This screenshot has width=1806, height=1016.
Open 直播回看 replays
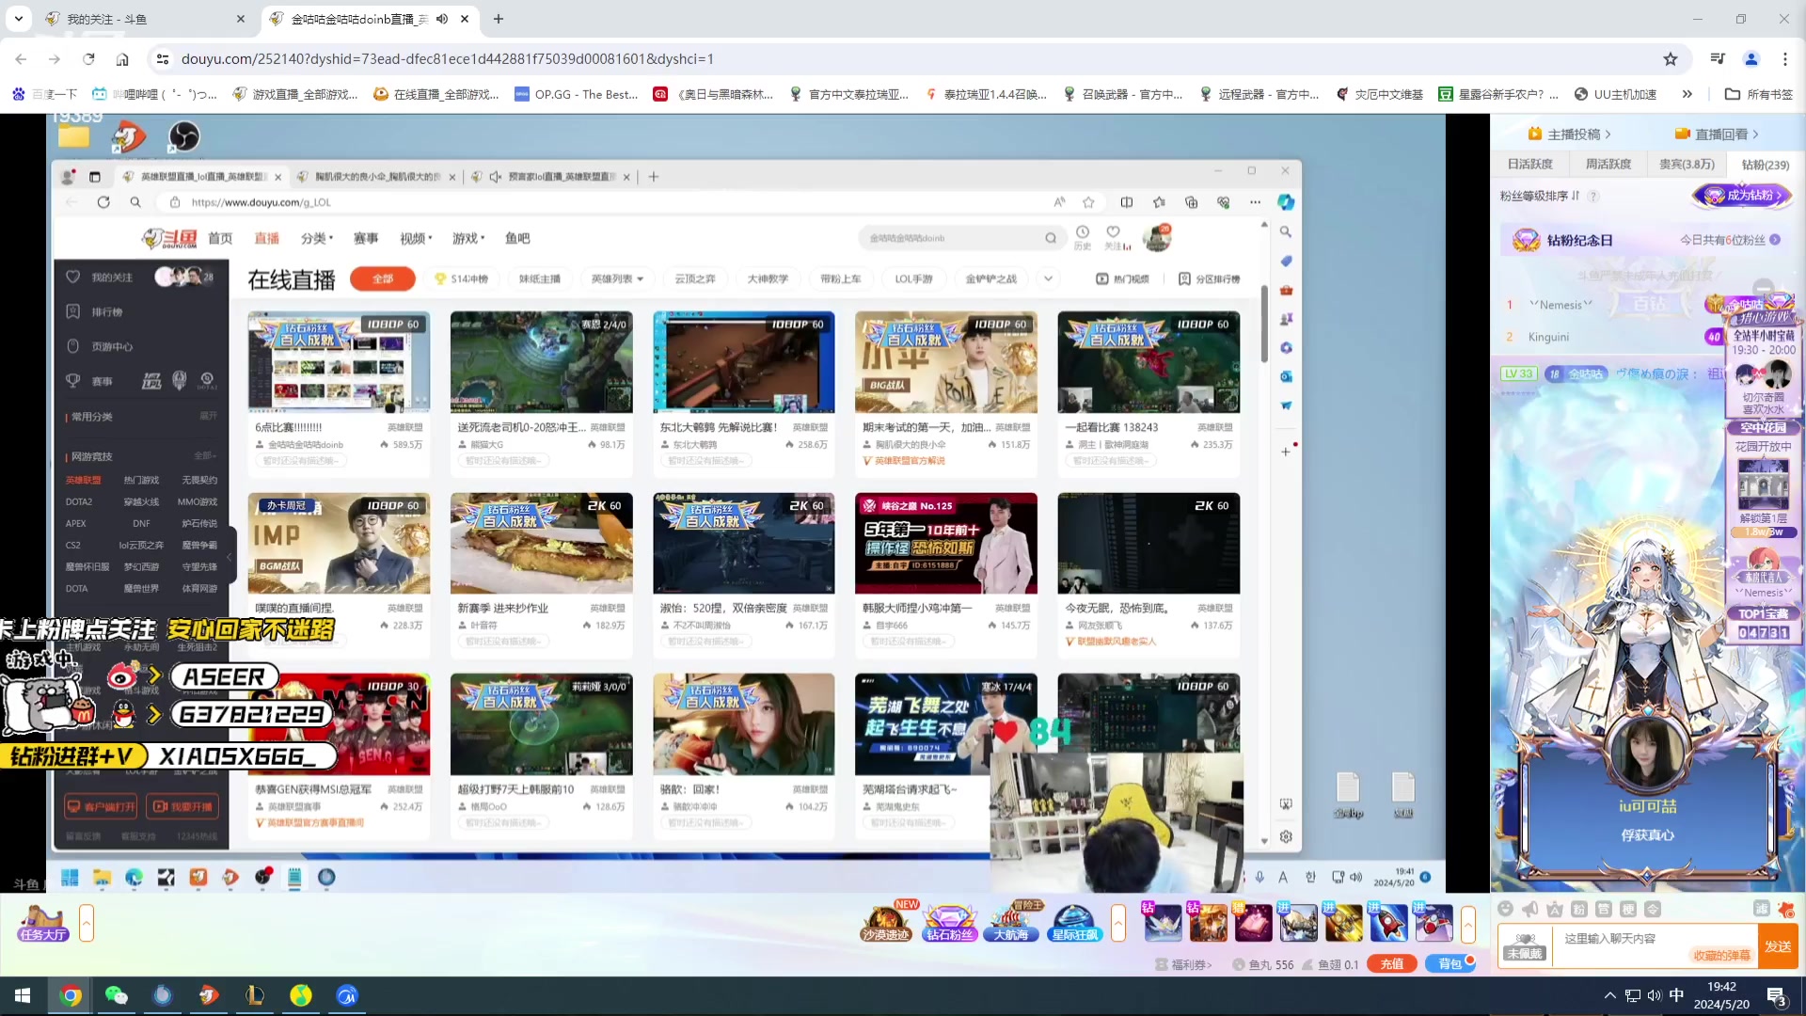point(1716,134)
